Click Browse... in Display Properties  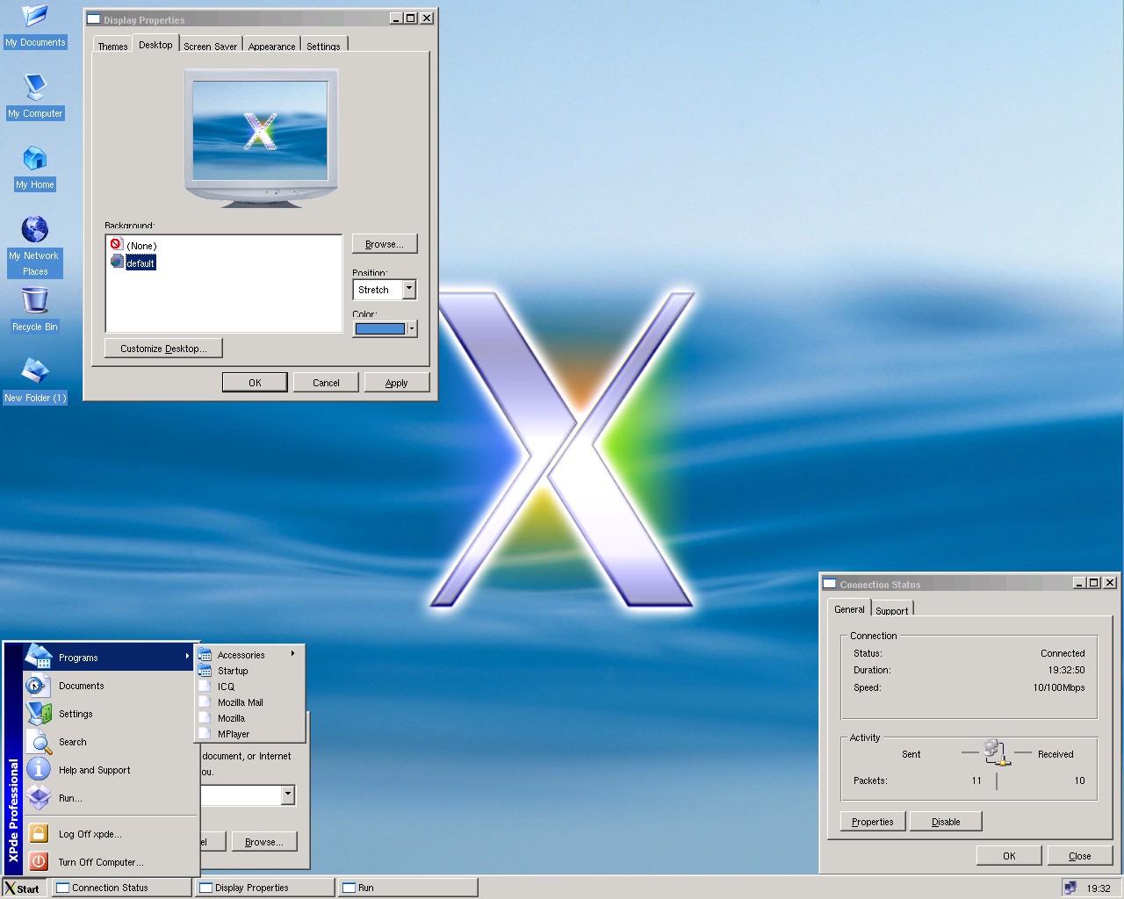385,244
